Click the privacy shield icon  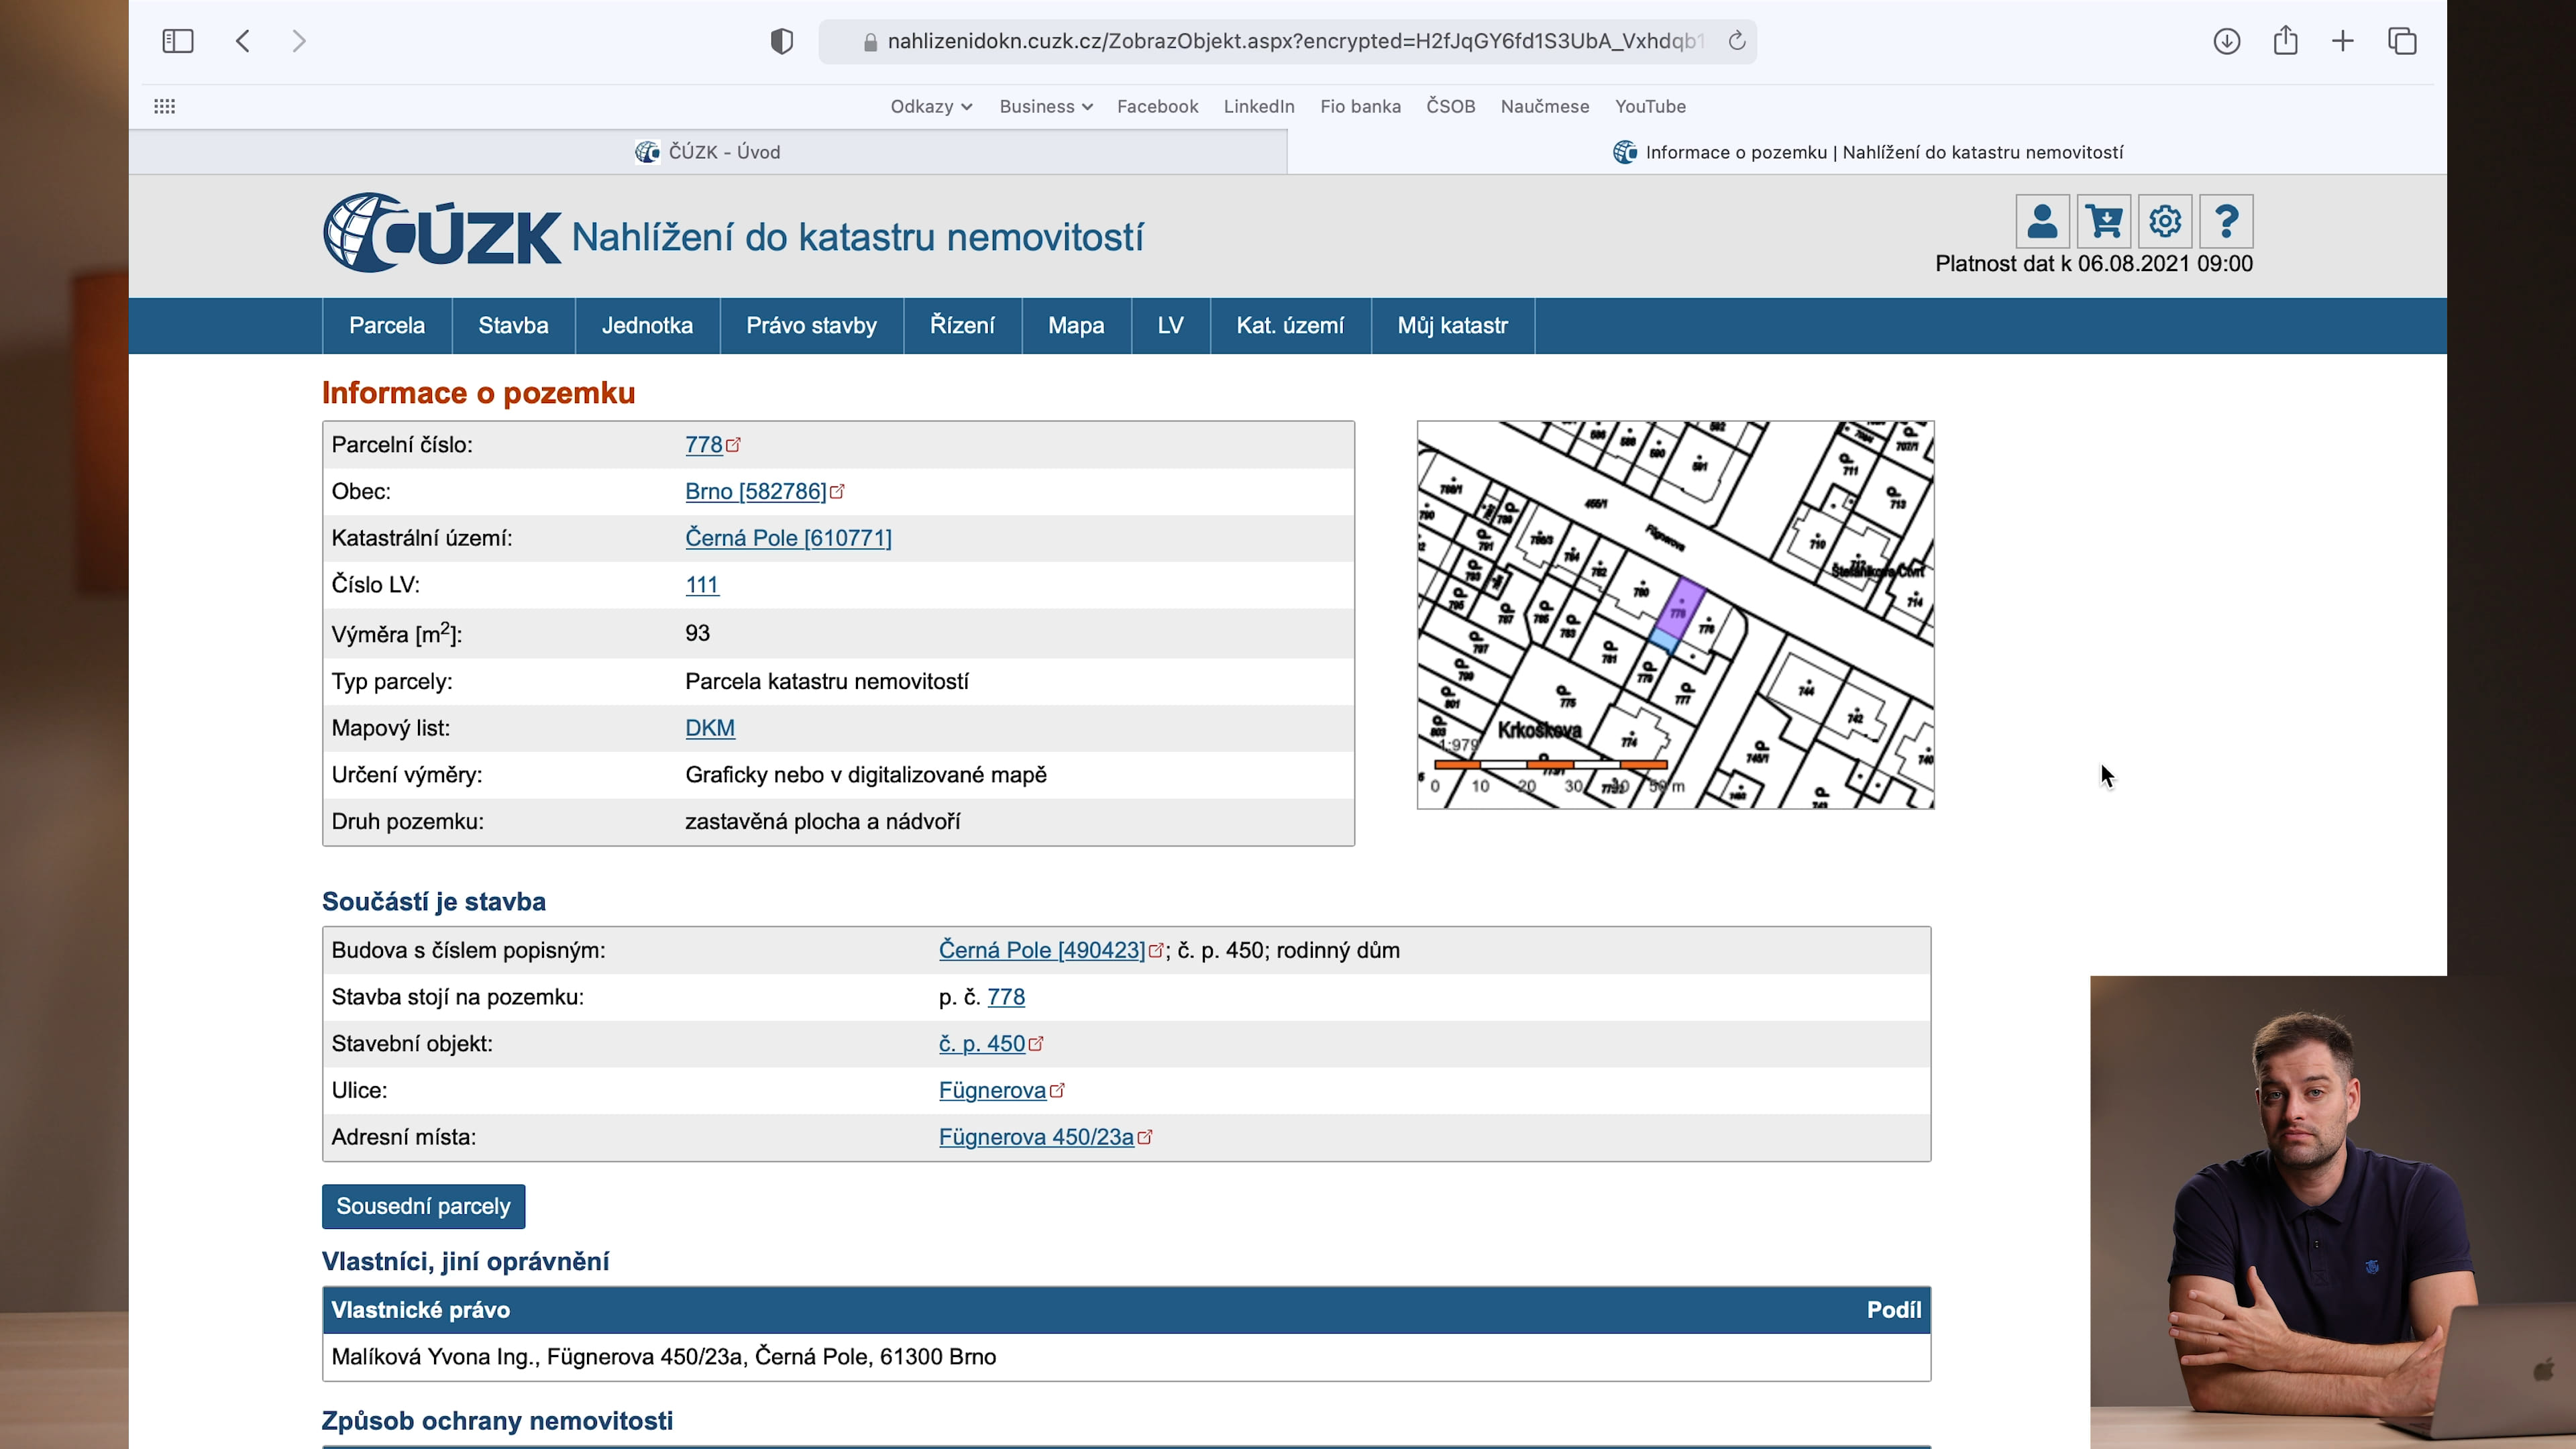click(781, 41)
